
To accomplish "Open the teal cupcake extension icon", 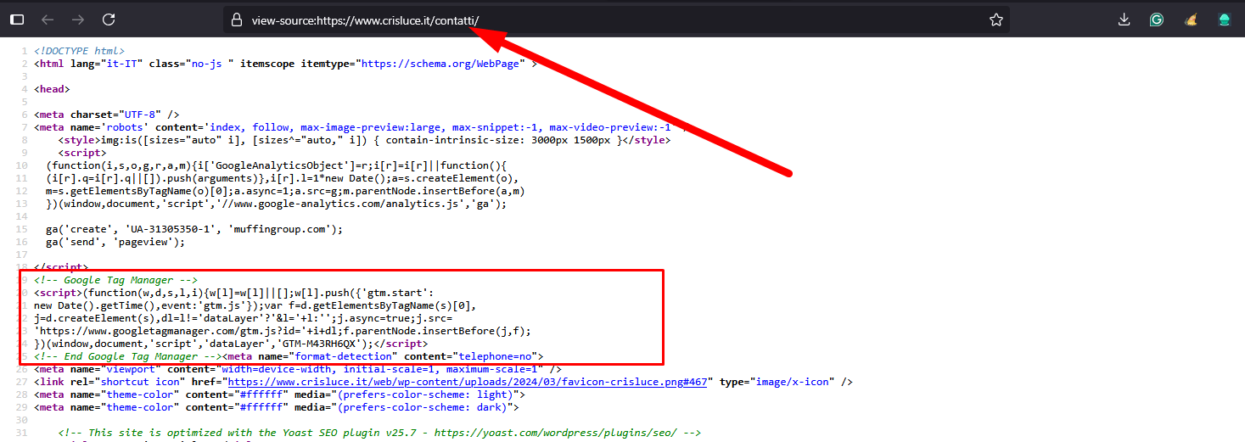I will click(x=1224, y=20).
